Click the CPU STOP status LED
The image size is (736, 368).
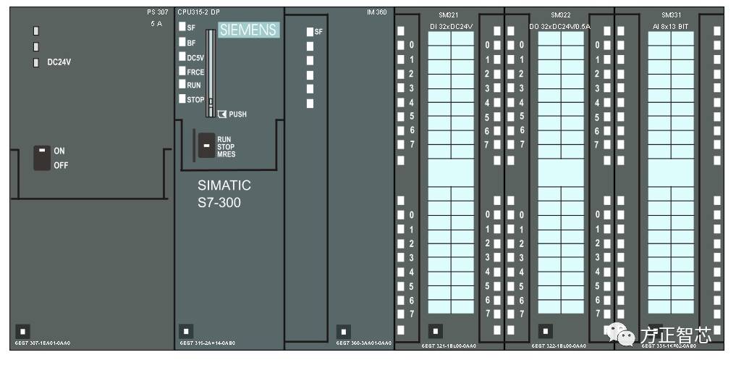point(182,99)
